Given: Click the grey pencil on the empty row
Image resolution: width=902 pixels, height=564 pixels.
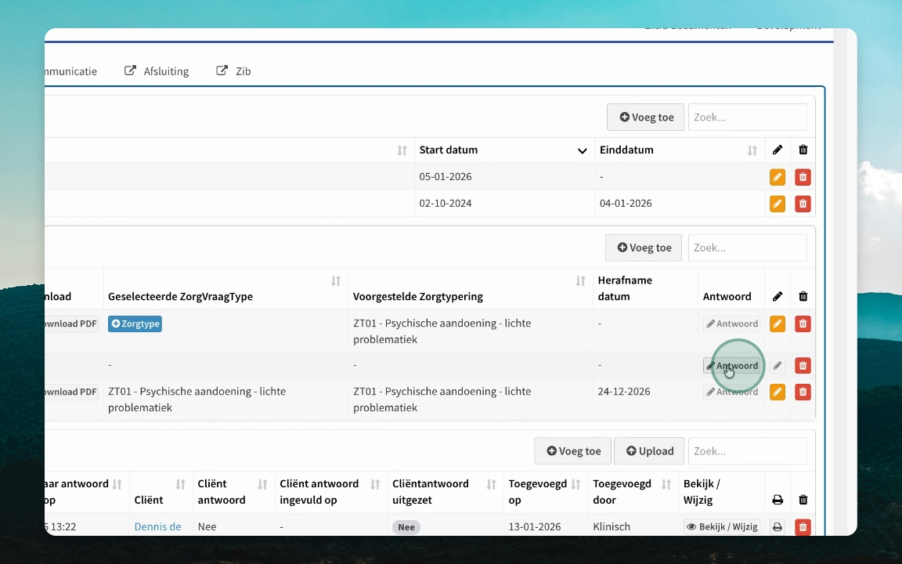Looking at the screenshot, I should (778, 366).
